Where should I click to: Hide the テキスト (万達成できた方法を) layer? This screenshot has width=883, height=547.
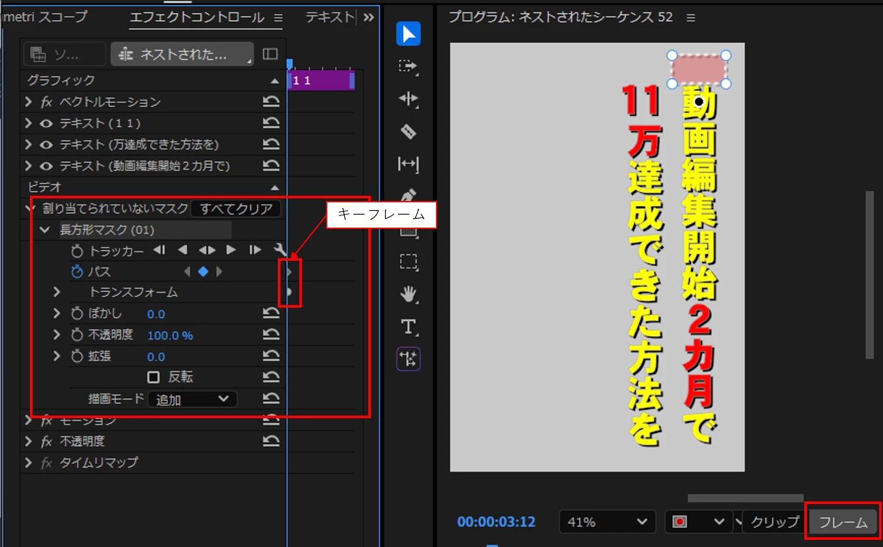click(x=46, y=144)
